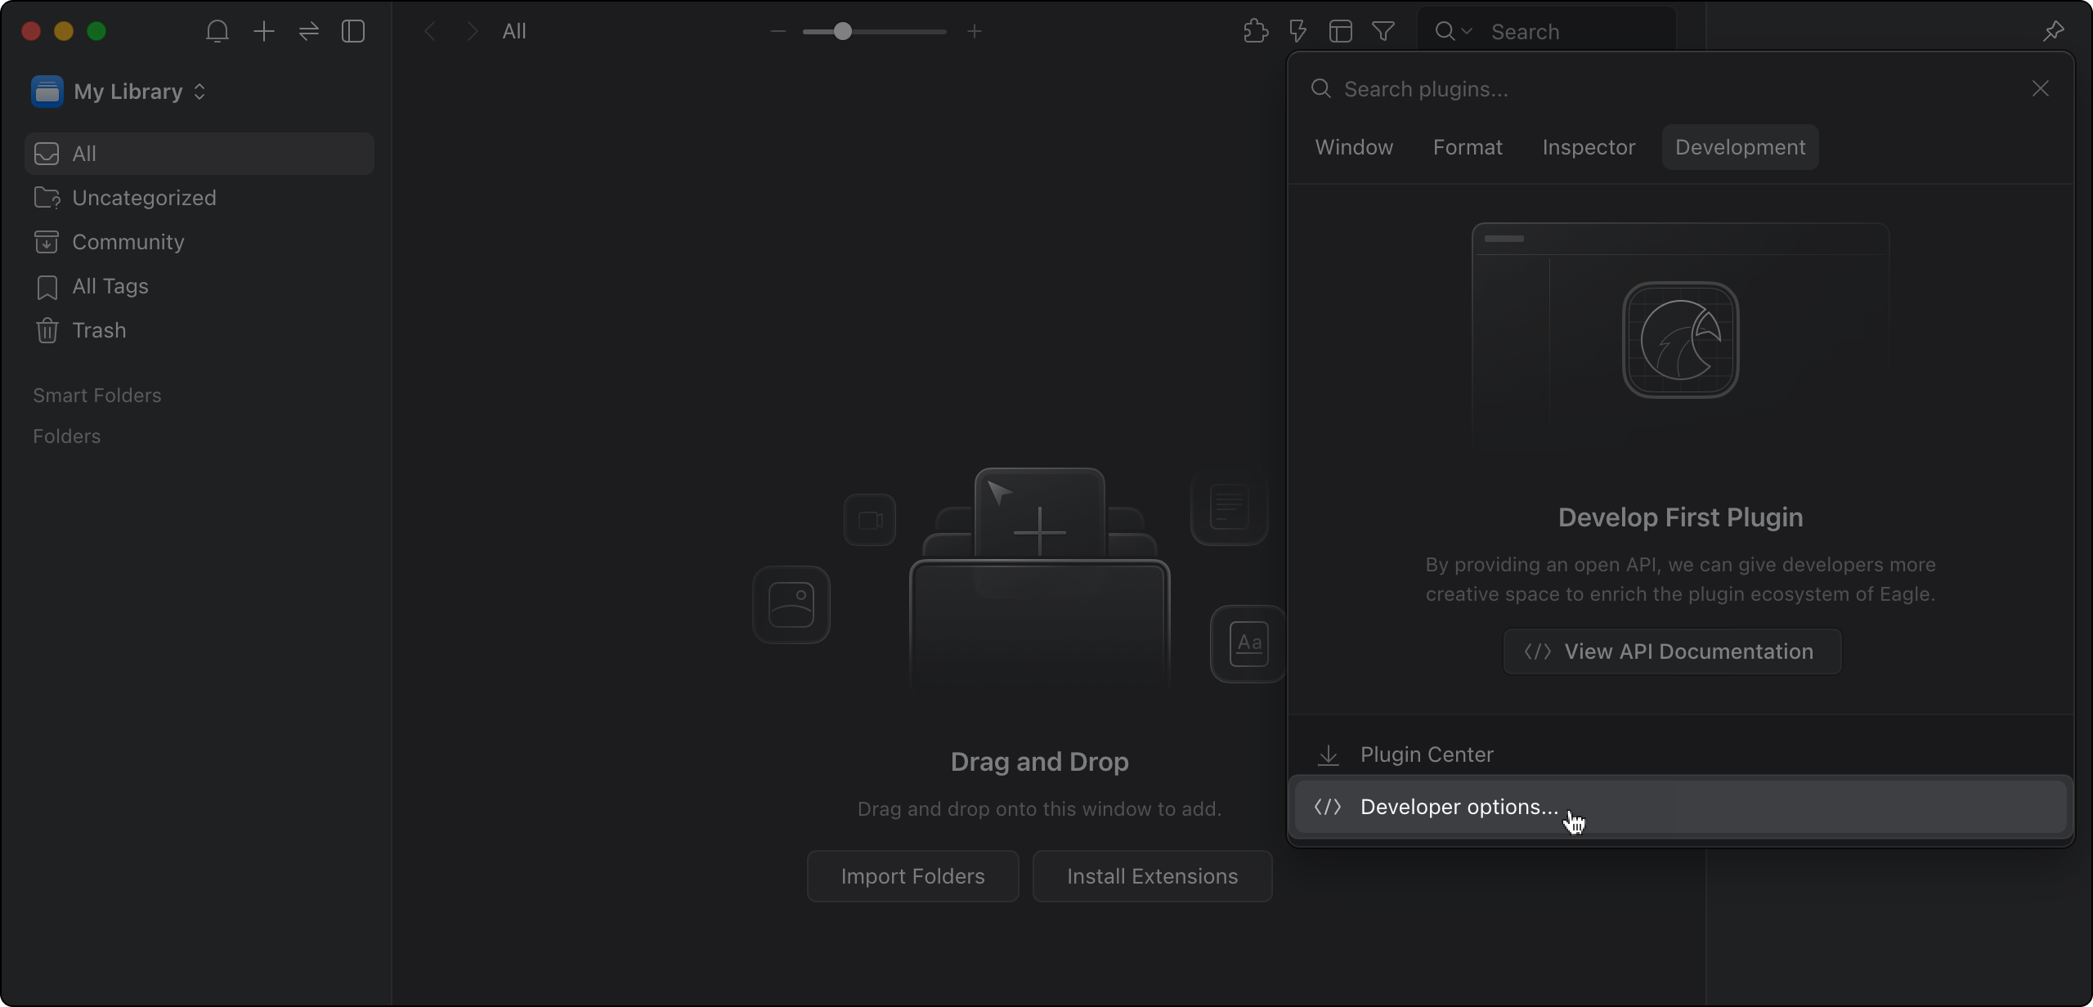Image resolution: width=2093 pixels, height=1007 pixels.
Task: Click the Import Folders button
Action: click(912, 876)
